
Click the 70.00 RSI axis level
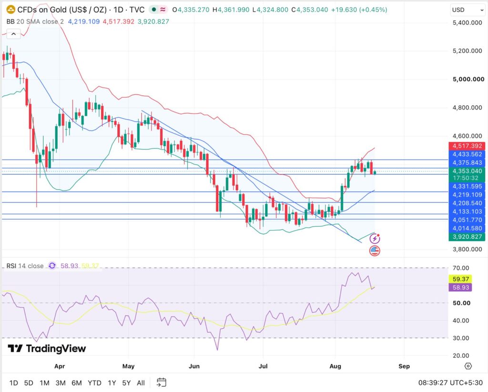(461, 268)
